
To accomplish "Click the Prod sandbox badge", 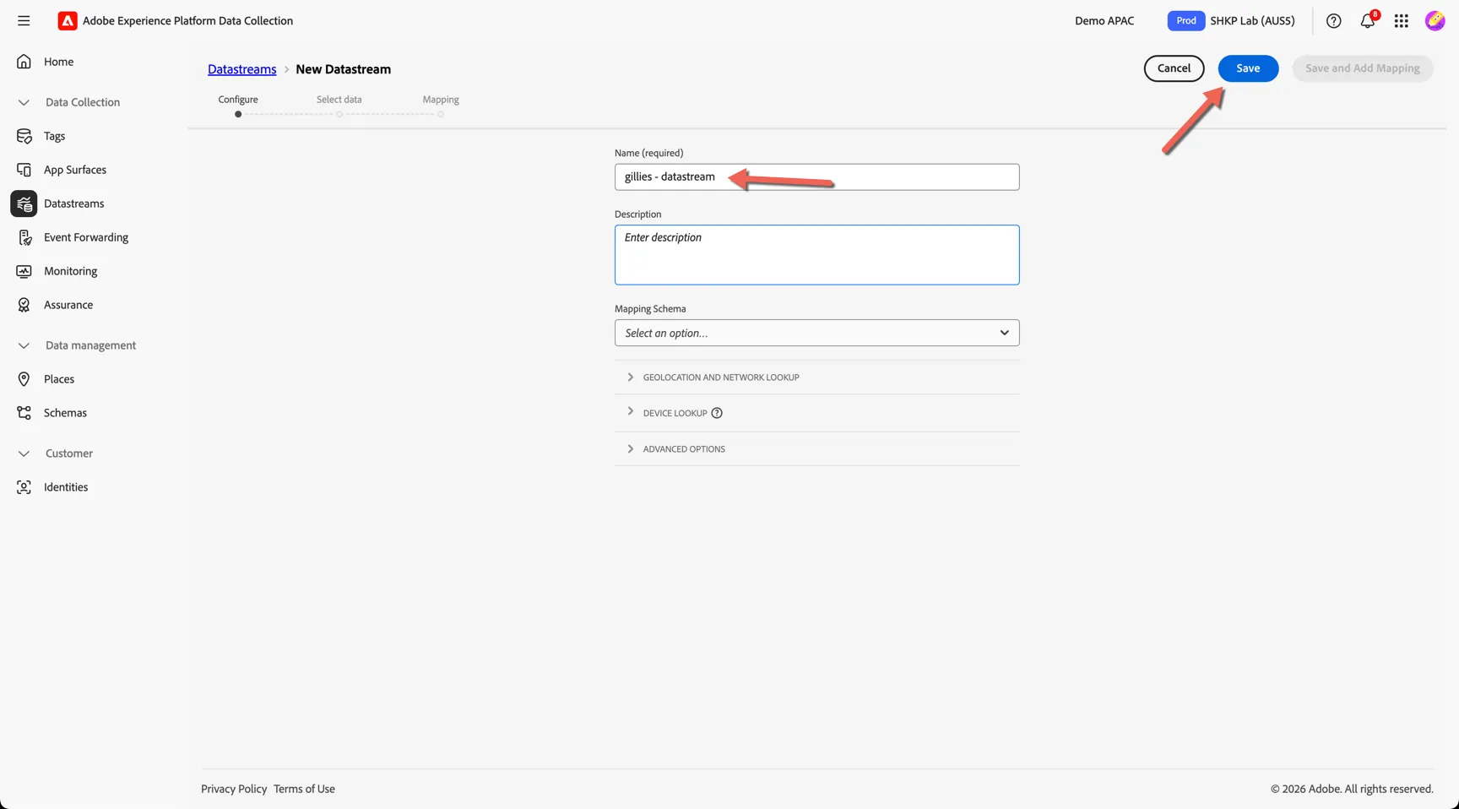I will click(1186, 21).
